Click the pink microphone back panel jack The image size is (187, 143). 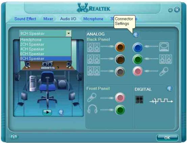[x=137, y=71]
